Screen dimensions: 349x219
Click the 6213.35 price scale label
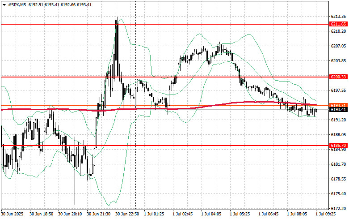click(x=338, y=17)
